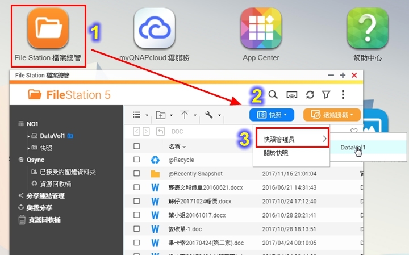Image resolution: width=409 pixels, height=255 pixels.
Task: Open the file 畢卡索20170424(第二家).doc
Action: point(206,243)
